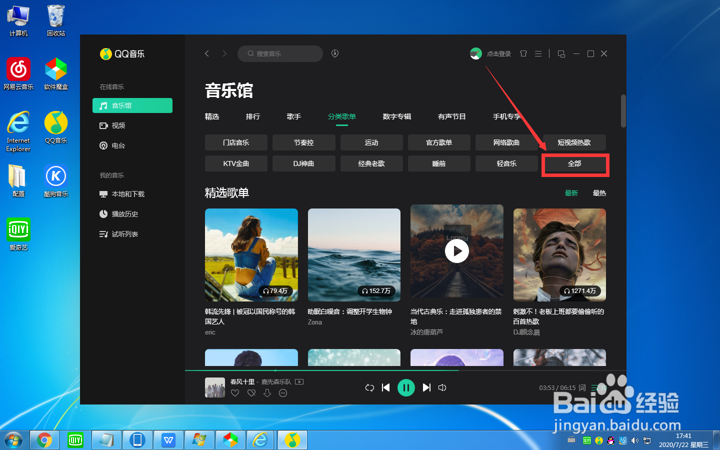Sort playlists by 最热
Viewport: 720px width, 450px height.
pos(599,192)
